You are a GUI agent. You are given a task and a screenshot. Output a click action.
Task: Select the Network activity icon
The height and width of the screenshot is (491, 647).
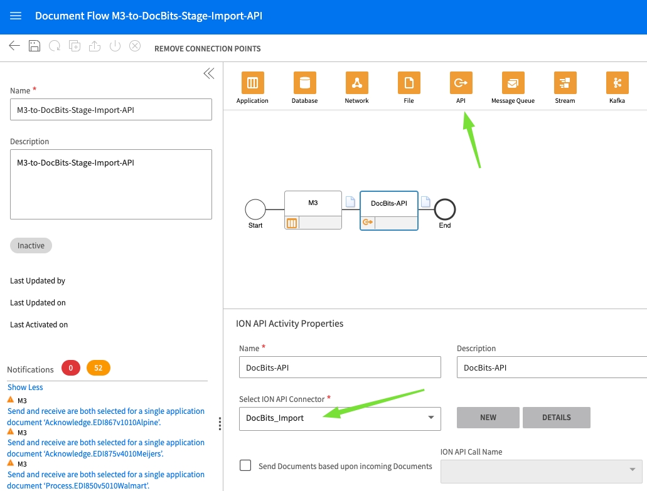pos(356,83)
